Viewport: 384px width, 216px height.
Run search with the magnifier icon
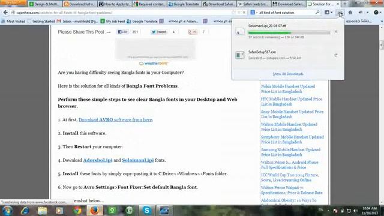(317, 12)
